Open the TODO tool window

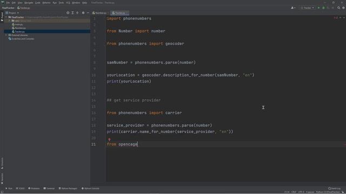pos(21,189)
